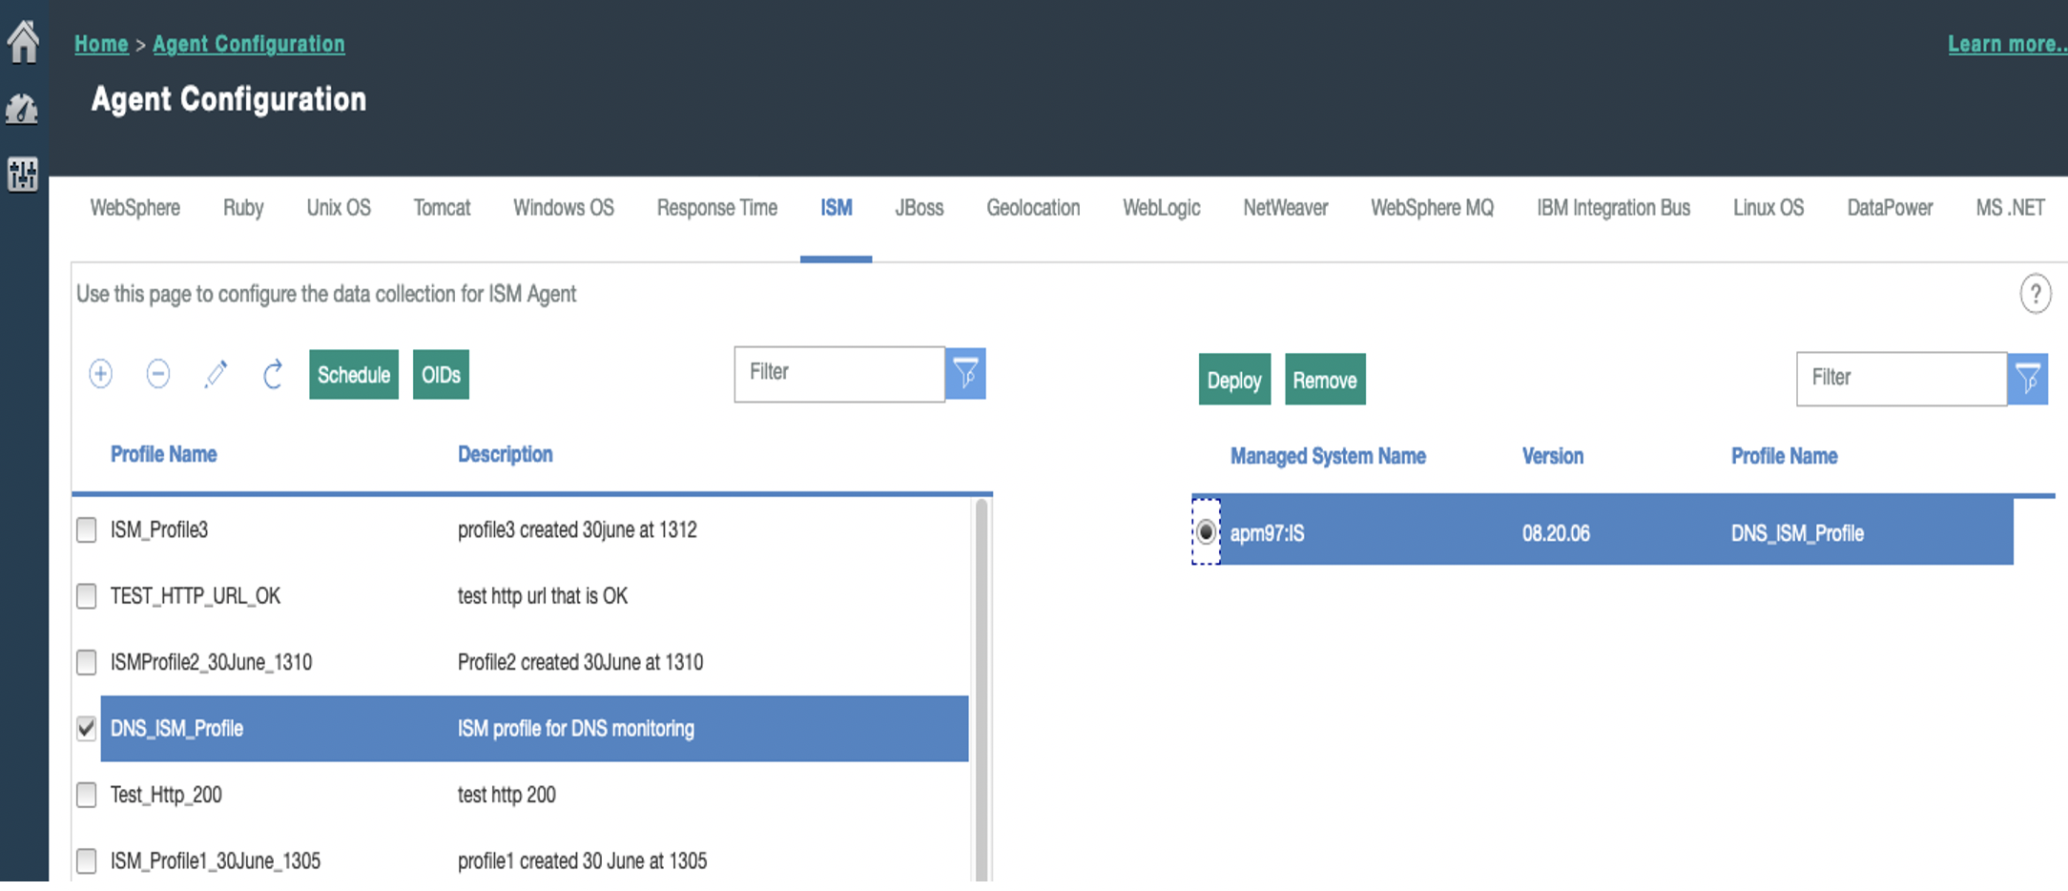Switch to the MS .NET tab
Screen dimensions: 2068x891
click(x=2011, y=208)
